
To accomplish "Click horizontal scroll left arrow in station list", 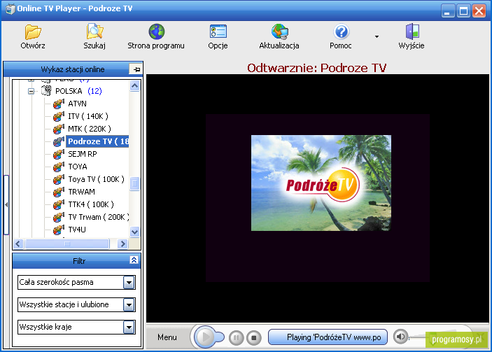I will pos(18,244).
